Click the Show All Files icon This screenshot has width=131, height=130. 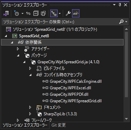click(43, 13)
